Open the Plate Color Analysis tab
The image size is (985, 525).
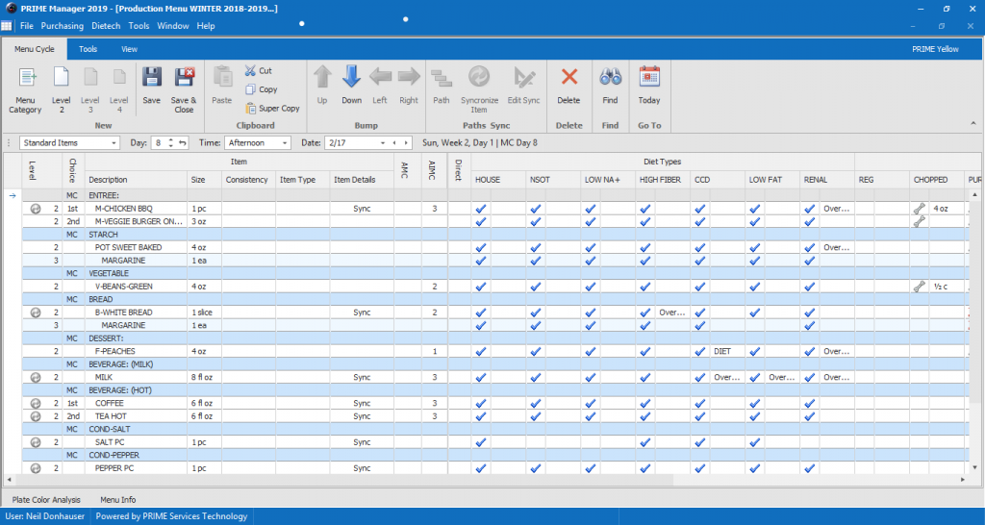pos(46,500)
